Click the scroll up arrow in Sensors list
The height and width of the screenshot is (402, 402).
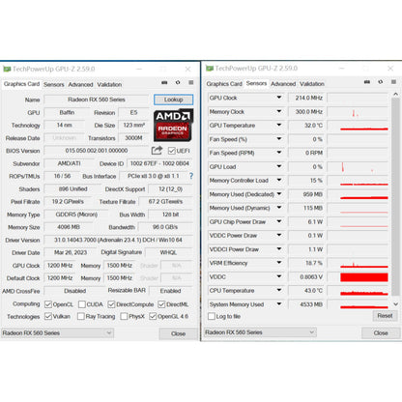pyautogui.click(x=395, y=94)
